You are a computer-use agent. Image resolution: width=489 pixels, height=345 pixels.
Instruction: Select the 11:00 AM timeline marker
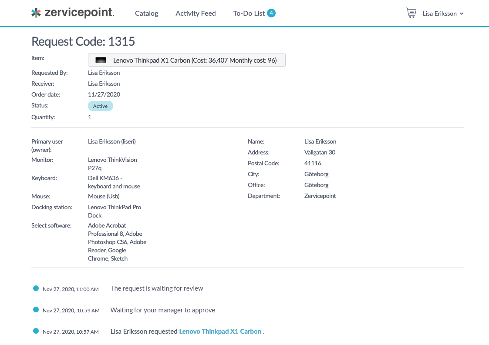click(x=36, y=288)
